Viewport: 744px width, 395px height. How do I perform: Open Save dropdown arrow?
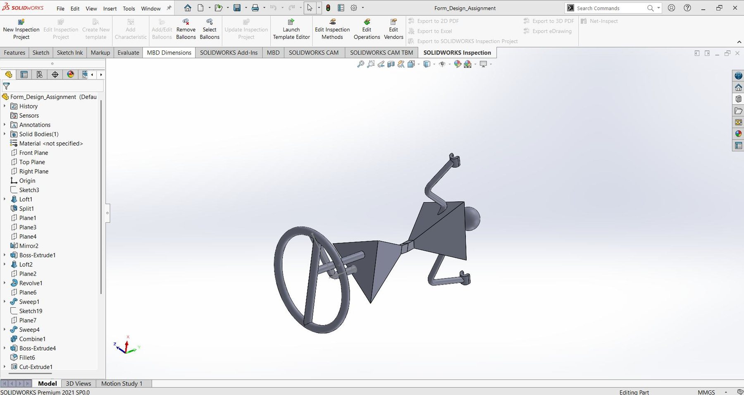tap(246, 8)
